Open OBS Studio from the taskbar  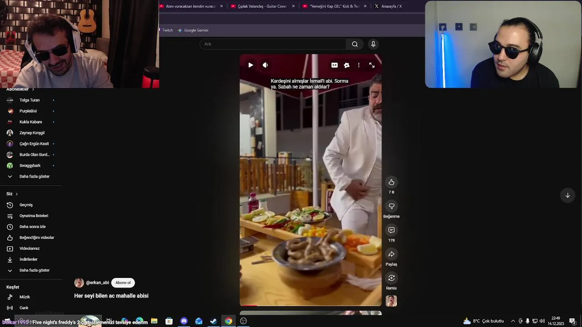(243, 321)
